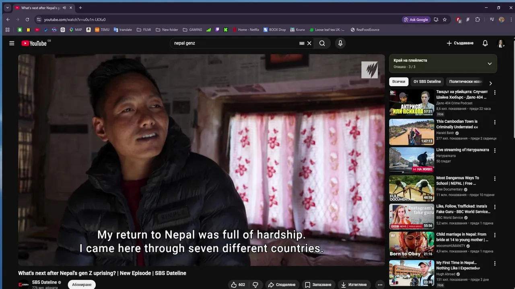Open Chrome tab search dropdown

pos(7,8)
